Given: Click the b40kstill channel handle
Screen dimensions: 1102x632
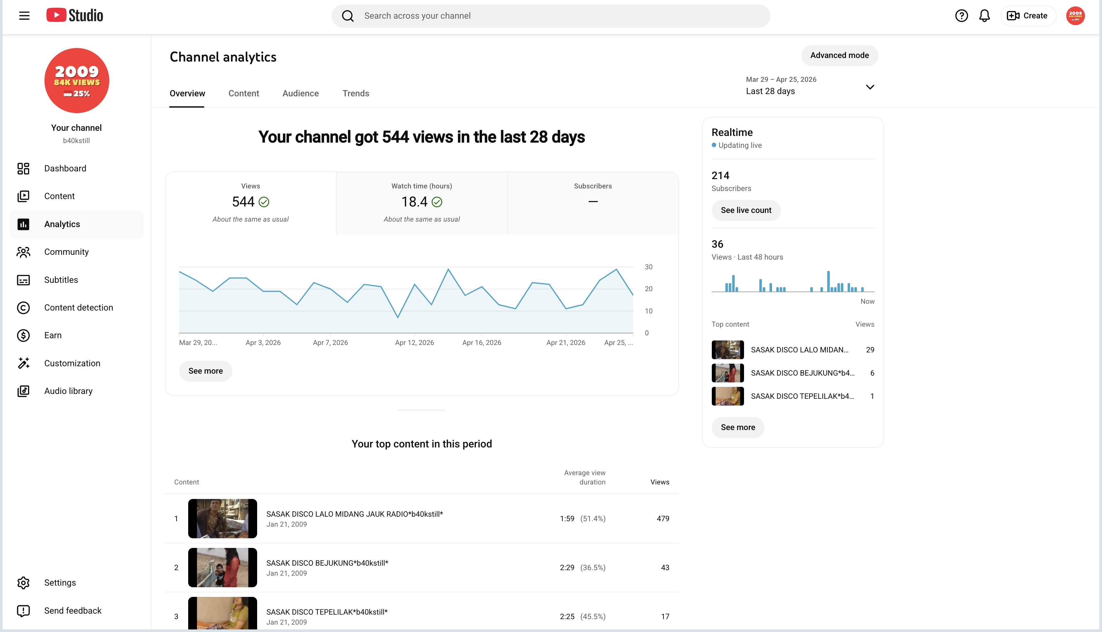Looking at the screenshot, I should (x=76, y=141).
